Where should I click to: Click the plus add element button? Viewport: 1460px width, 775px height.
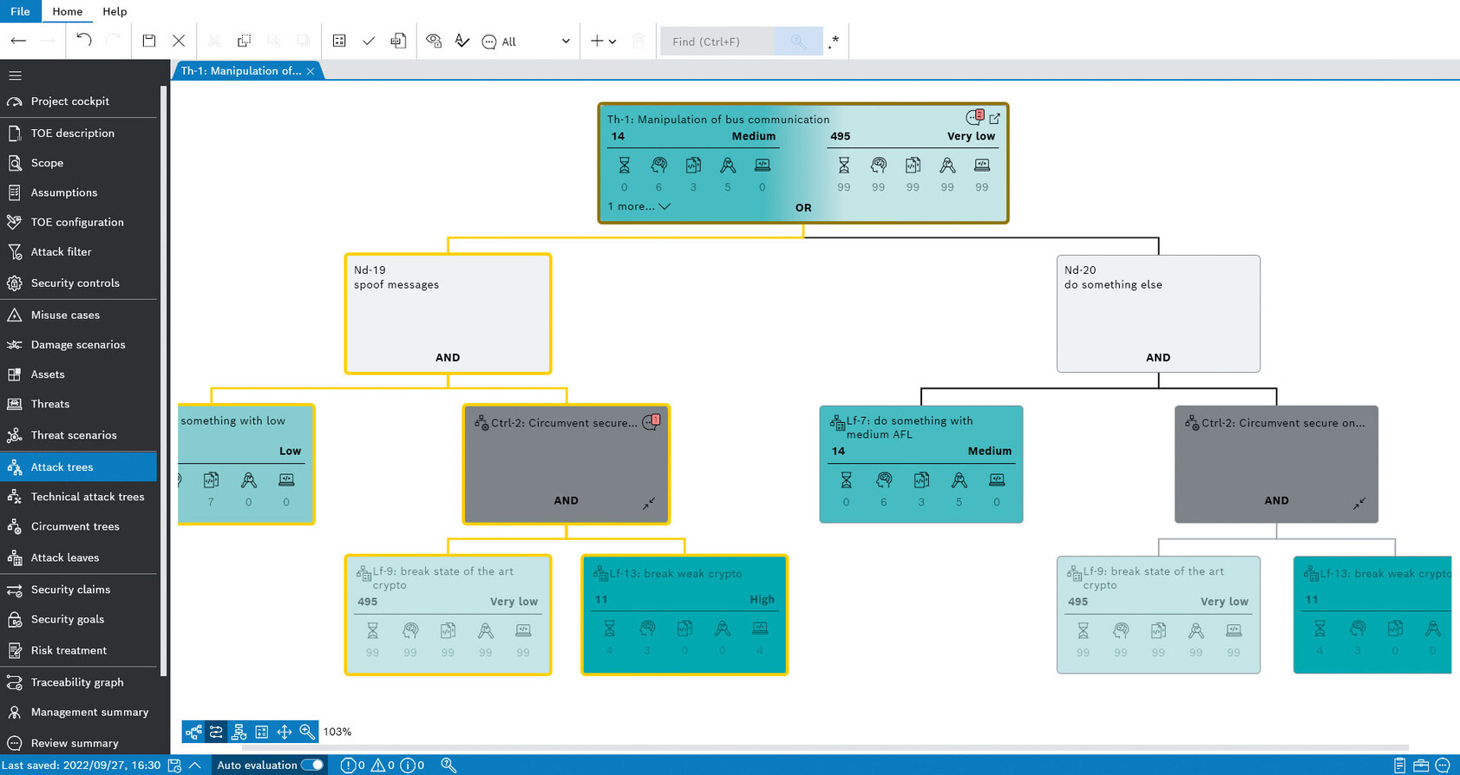click(597, 41)
